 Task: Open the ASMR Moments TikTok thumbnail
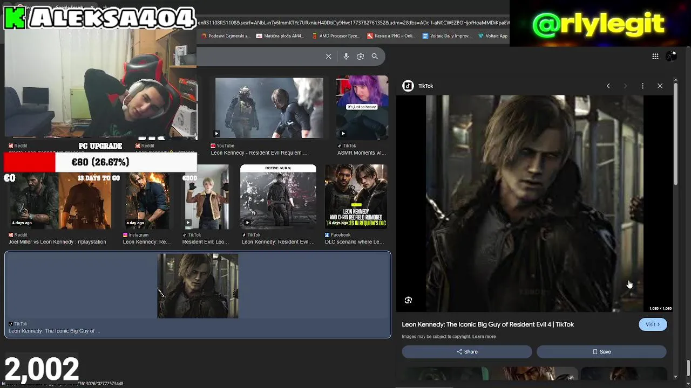[362, 107]
